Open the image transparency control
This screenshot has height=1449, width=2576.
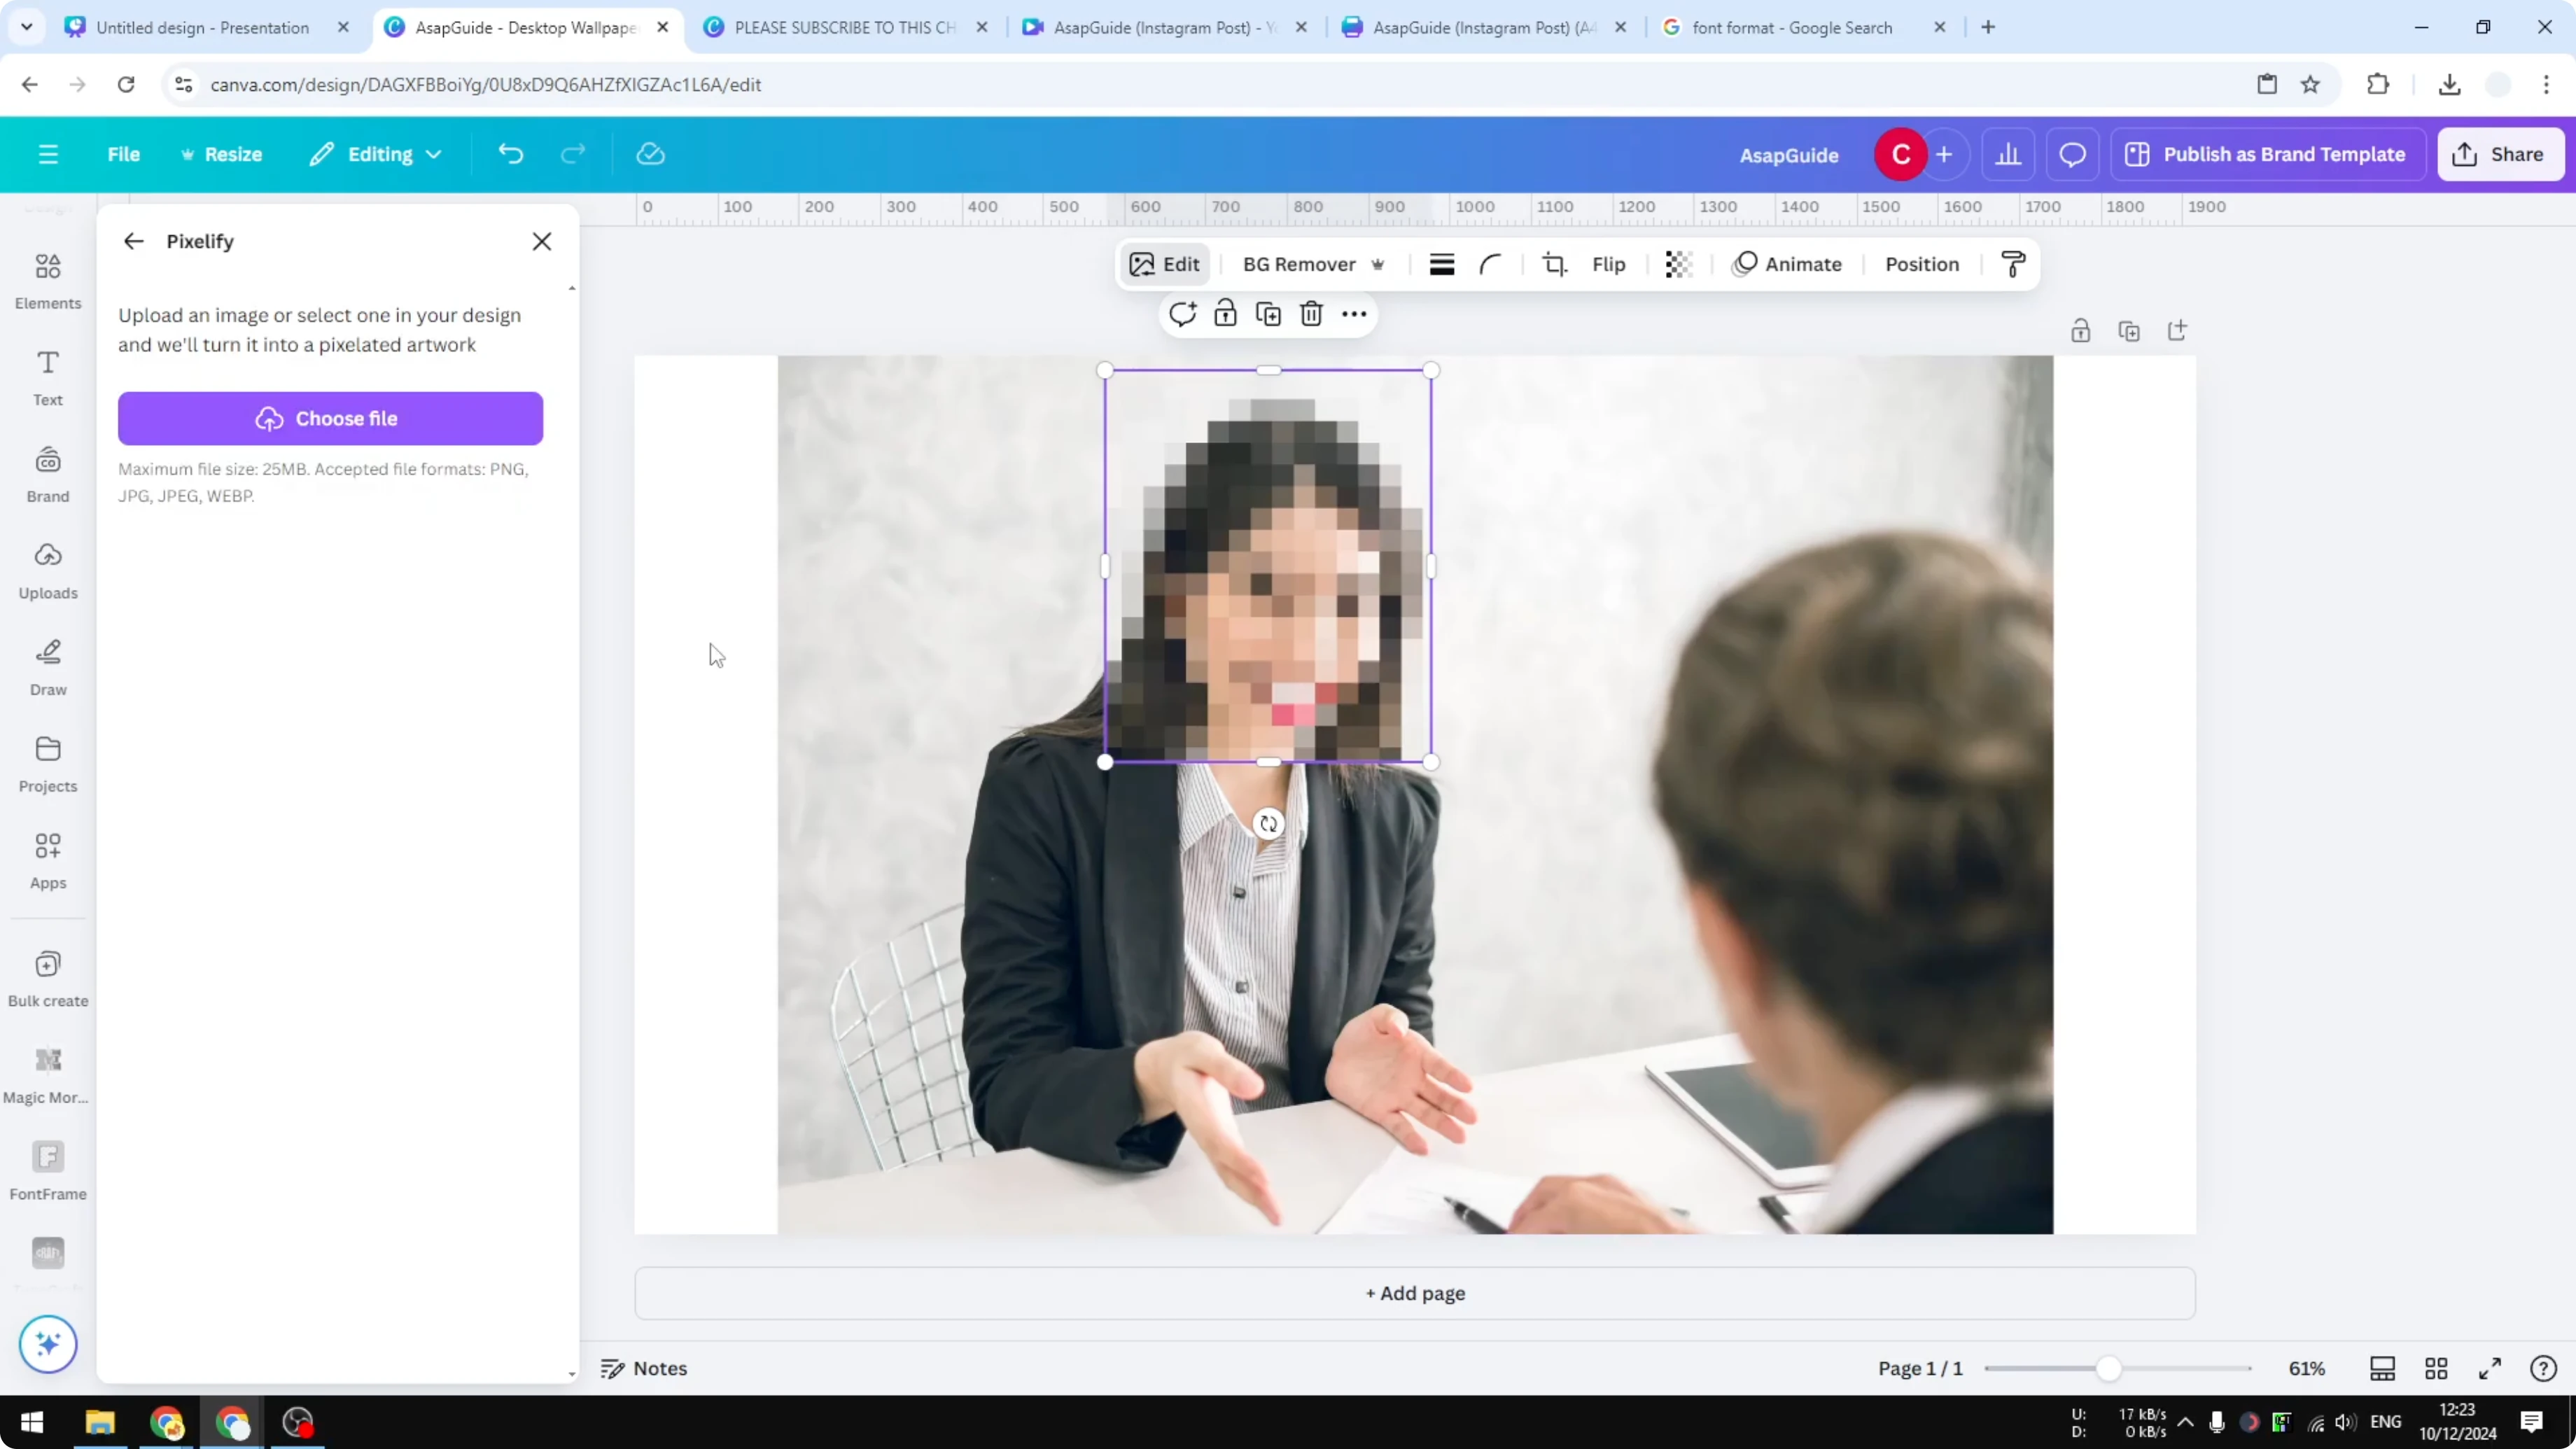point(1678,264)
